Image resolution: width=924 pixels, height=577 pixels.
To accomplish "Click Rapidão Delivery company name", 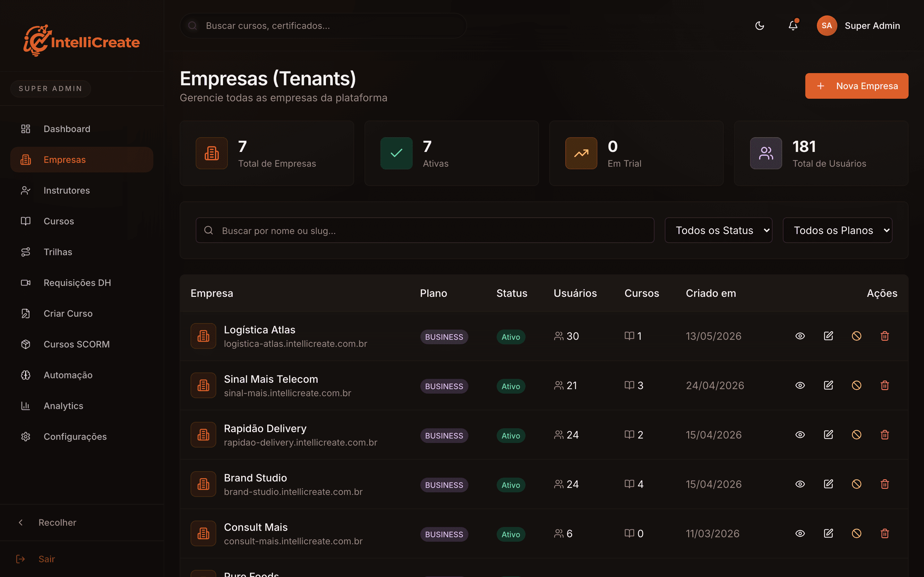I will [x=265, y=429].
